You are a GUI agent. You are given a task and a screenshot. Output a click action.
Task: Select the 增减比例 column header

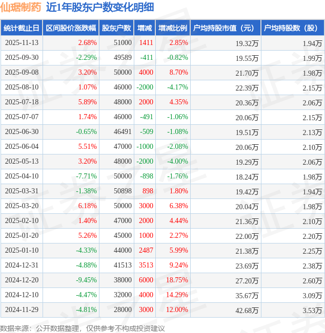pyautogui.click(x=173, y=28)
